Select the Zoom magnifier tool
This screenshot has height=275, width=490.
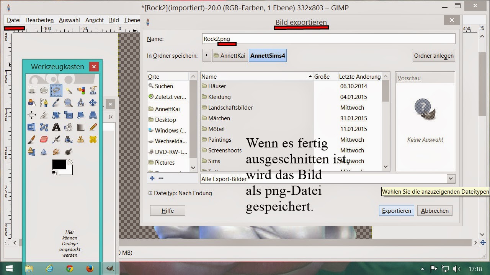(69, 103)
